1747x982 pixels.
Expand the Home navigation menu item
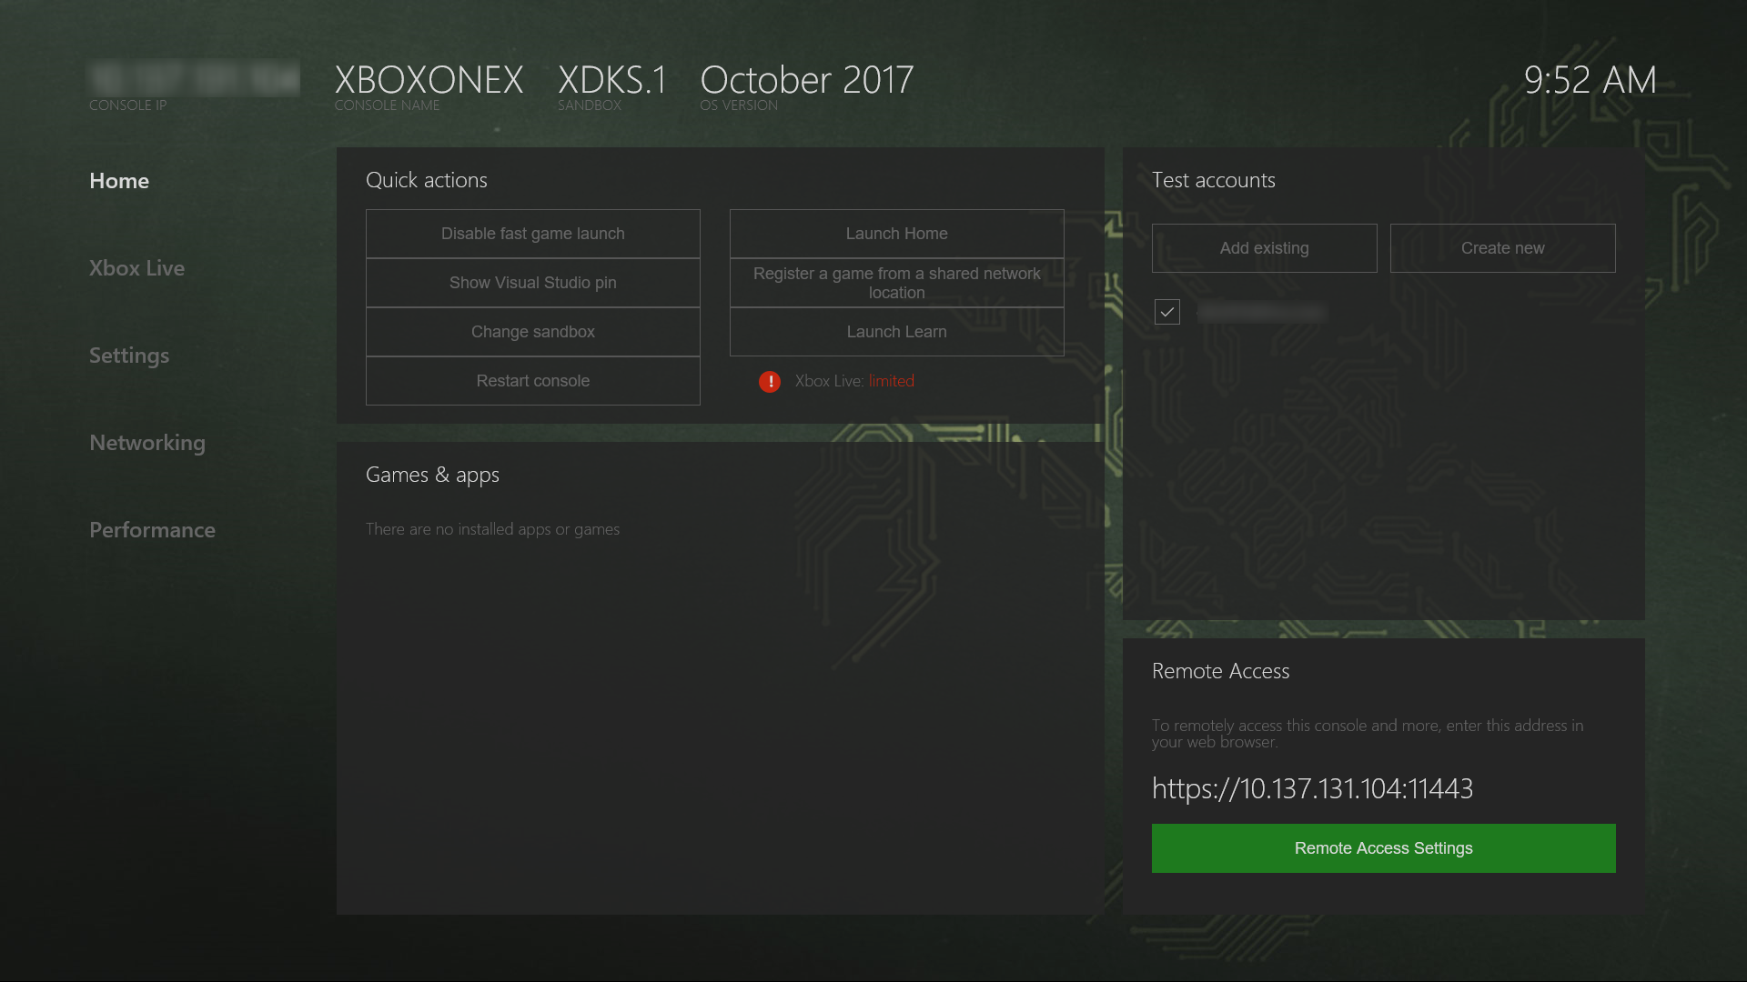pos(119,180)
